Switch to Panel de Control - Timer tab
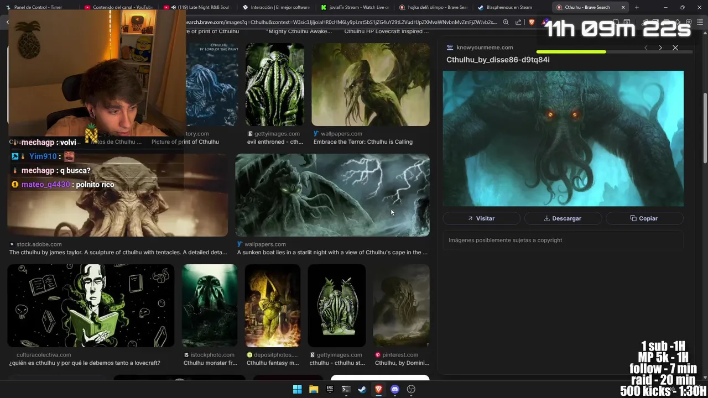Viewport: 708px width, 398px height. (39, 7)
